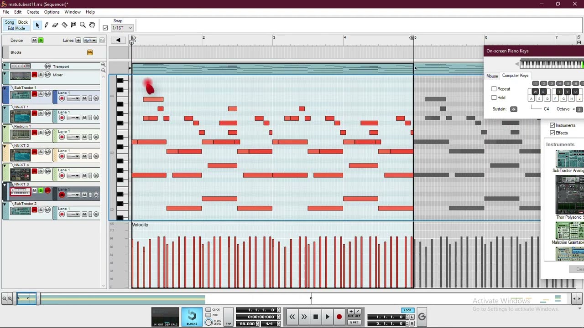Collapse the Redrum 1 track
584x328 pixels.
[5, 126]
